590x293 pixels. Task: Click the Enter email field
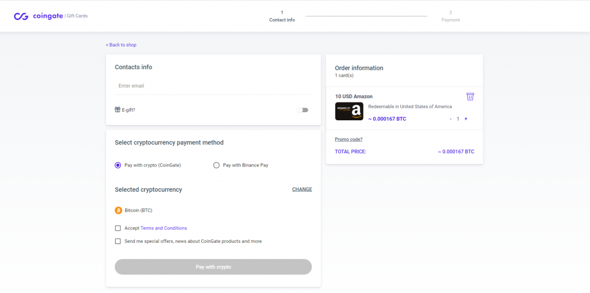pos(213,86)
